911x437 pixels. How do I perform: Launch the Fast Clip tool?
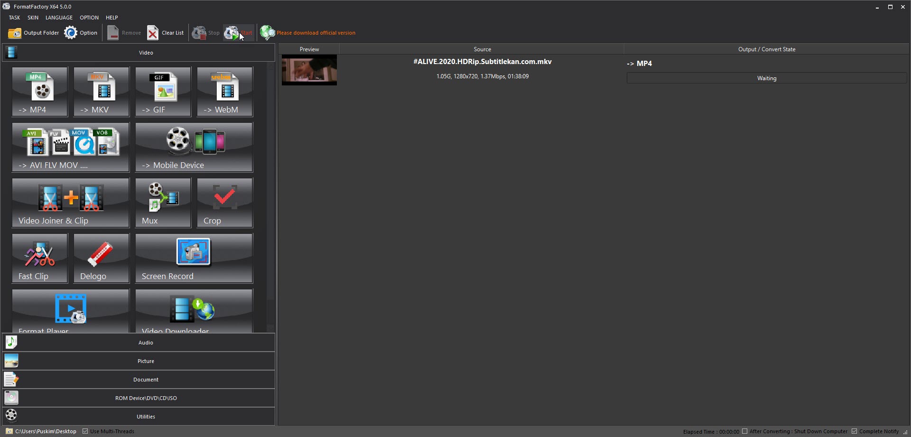point(40,258)
